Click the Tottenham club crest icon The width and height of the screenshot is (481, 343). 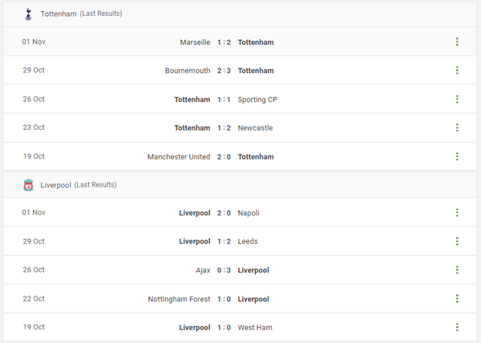[x=28, y=14]
